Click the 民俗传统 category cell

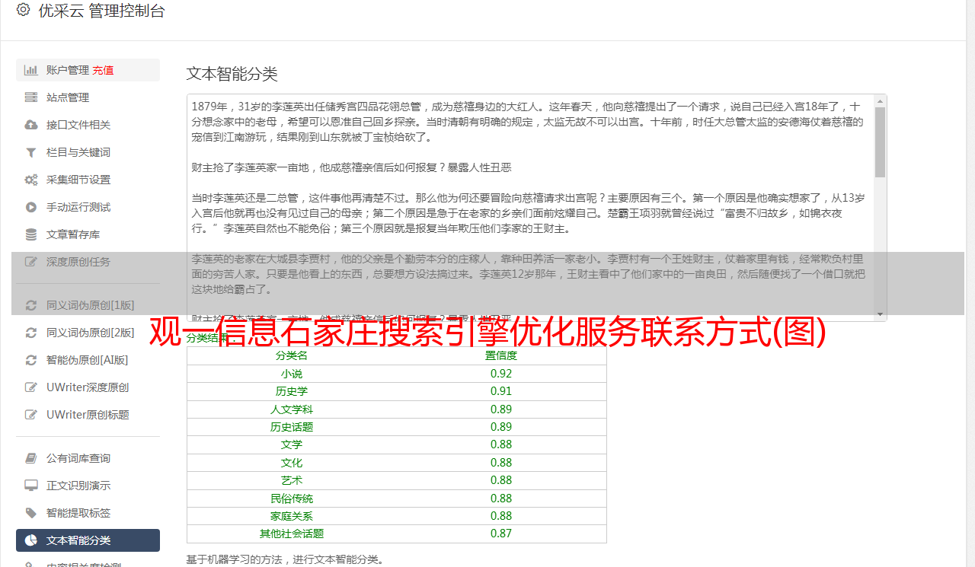pyautogui.click(x=292, y=499)
